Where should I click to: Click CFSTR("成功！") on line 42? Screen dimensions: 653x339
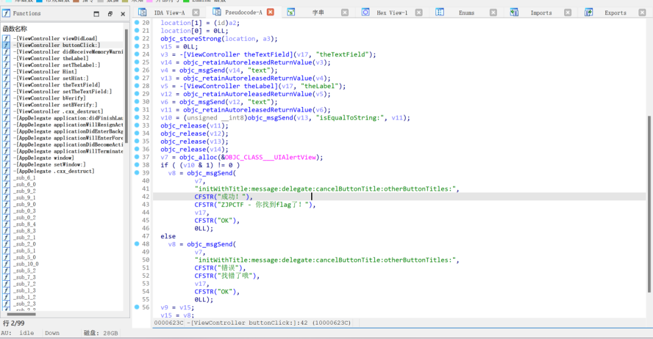click(x=222, y=196)
